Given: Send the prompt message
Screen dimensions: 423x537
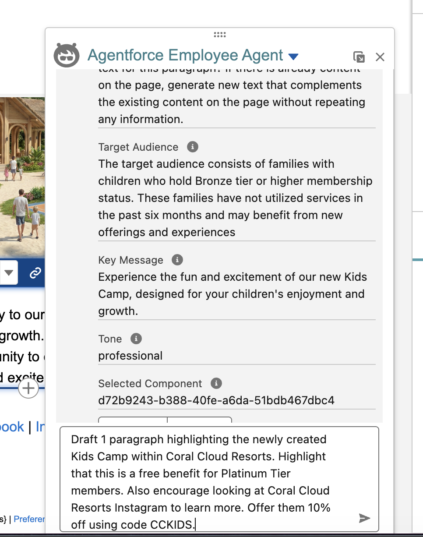Looking at the screenshot, I should (x=364, y=518).
